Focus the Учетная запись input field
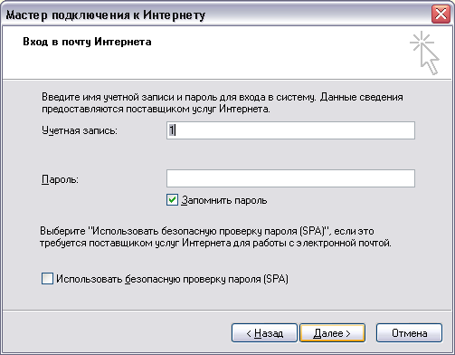 290,130
